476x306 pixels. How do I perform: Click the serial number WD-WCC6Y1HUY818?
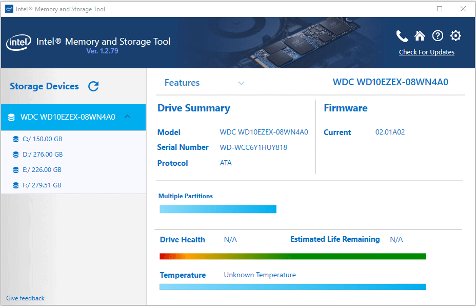click(x=253, y=148)
